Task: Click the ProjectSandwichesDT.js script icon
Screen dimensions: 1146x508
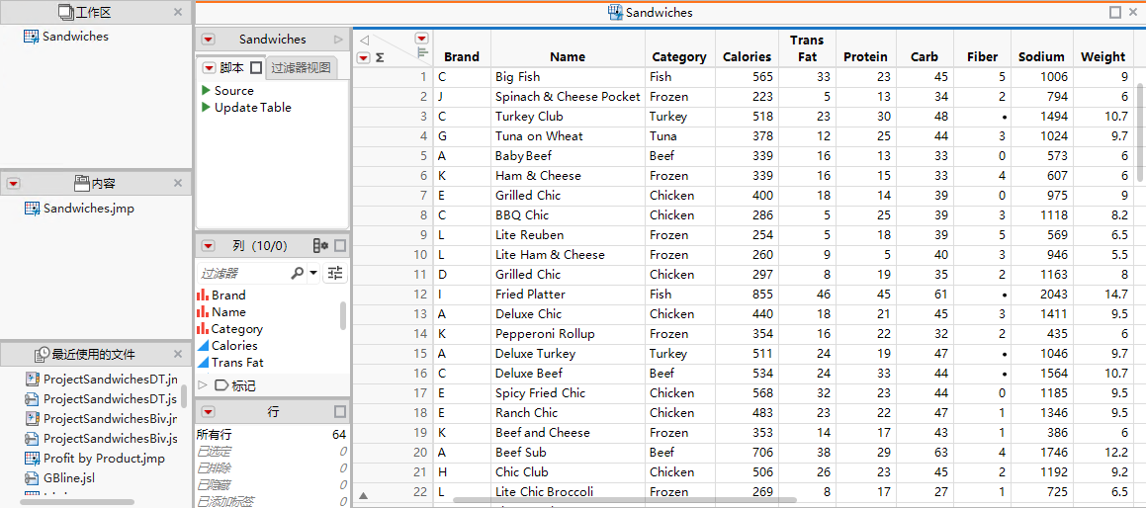Action: coord(32,399)
